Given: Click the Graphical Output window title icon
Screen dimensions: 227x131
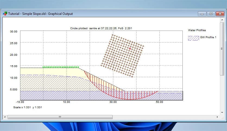Looking at the screenshot, I should point(5,14).
